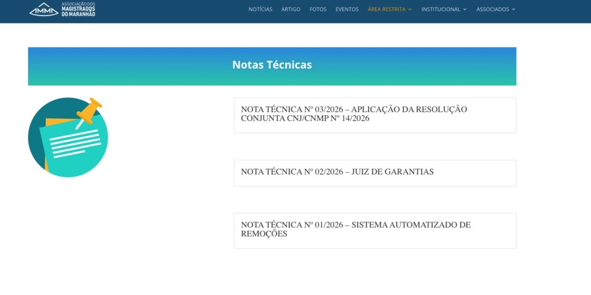The image size is (591, 295).
Task: Open the Eventos menu item
Action: pos(347,9)
